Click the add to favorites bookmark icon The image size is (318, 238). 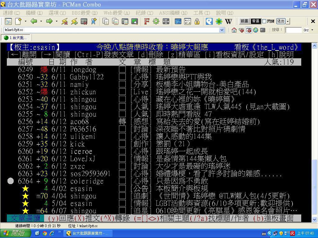[x=93, y=21]
